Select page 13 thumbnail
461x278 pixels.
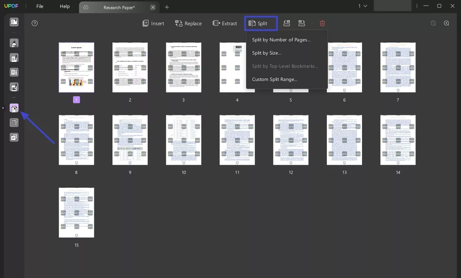(x=344, y=140)
